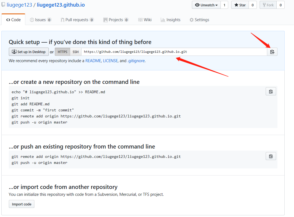
Task: Open the Unwatch dropdown
Action: pos(206,5)
